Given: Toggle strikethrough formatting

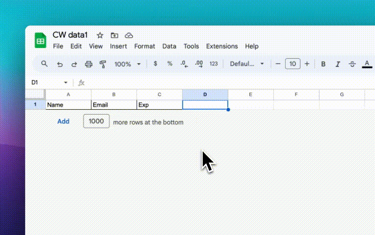Looking at the screenshot, I should coord(352,64).
